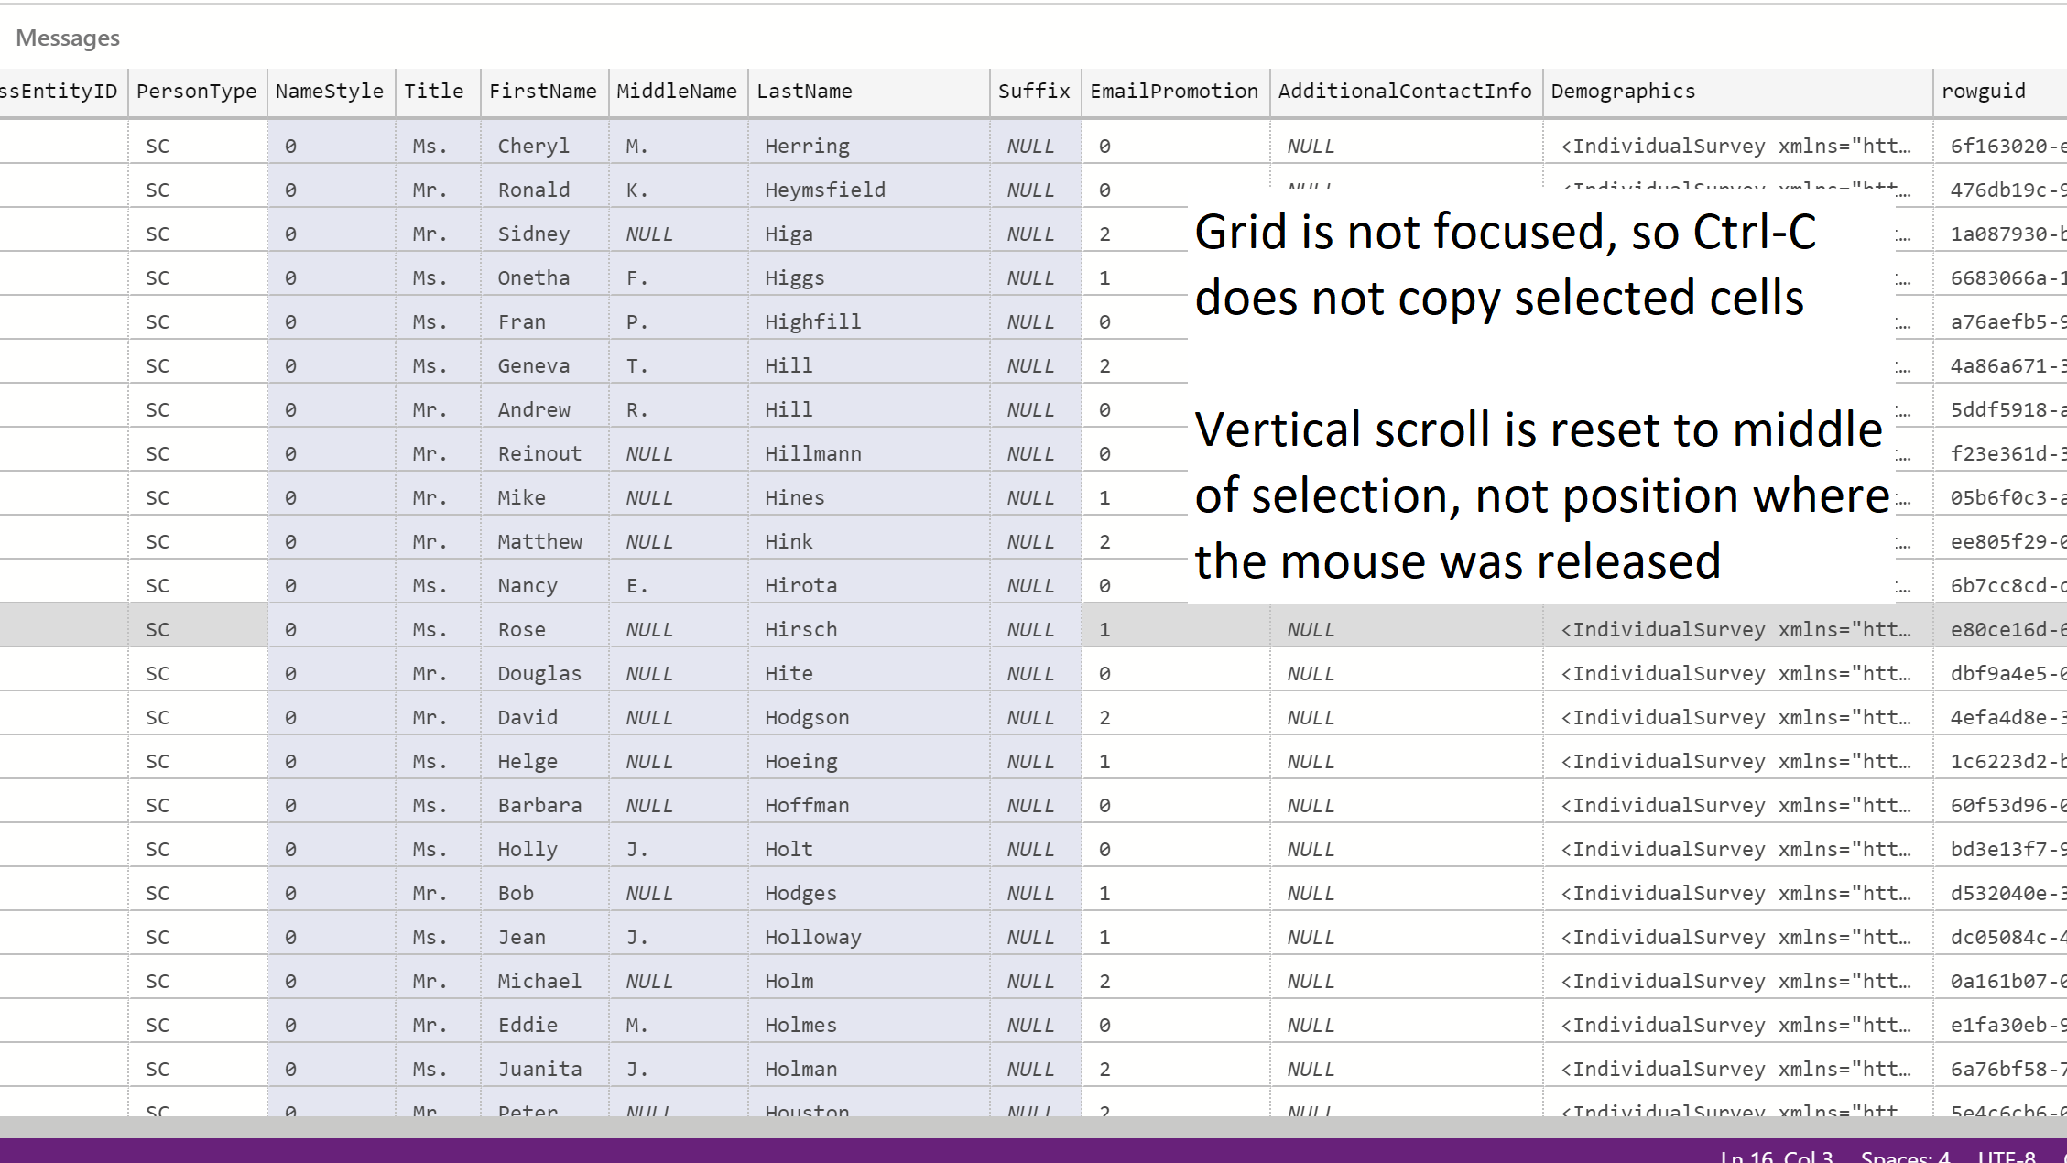The height and width of the screenshot is (1163, 2067).
Task: Select the PersonType column header
Action: [196, 91]
